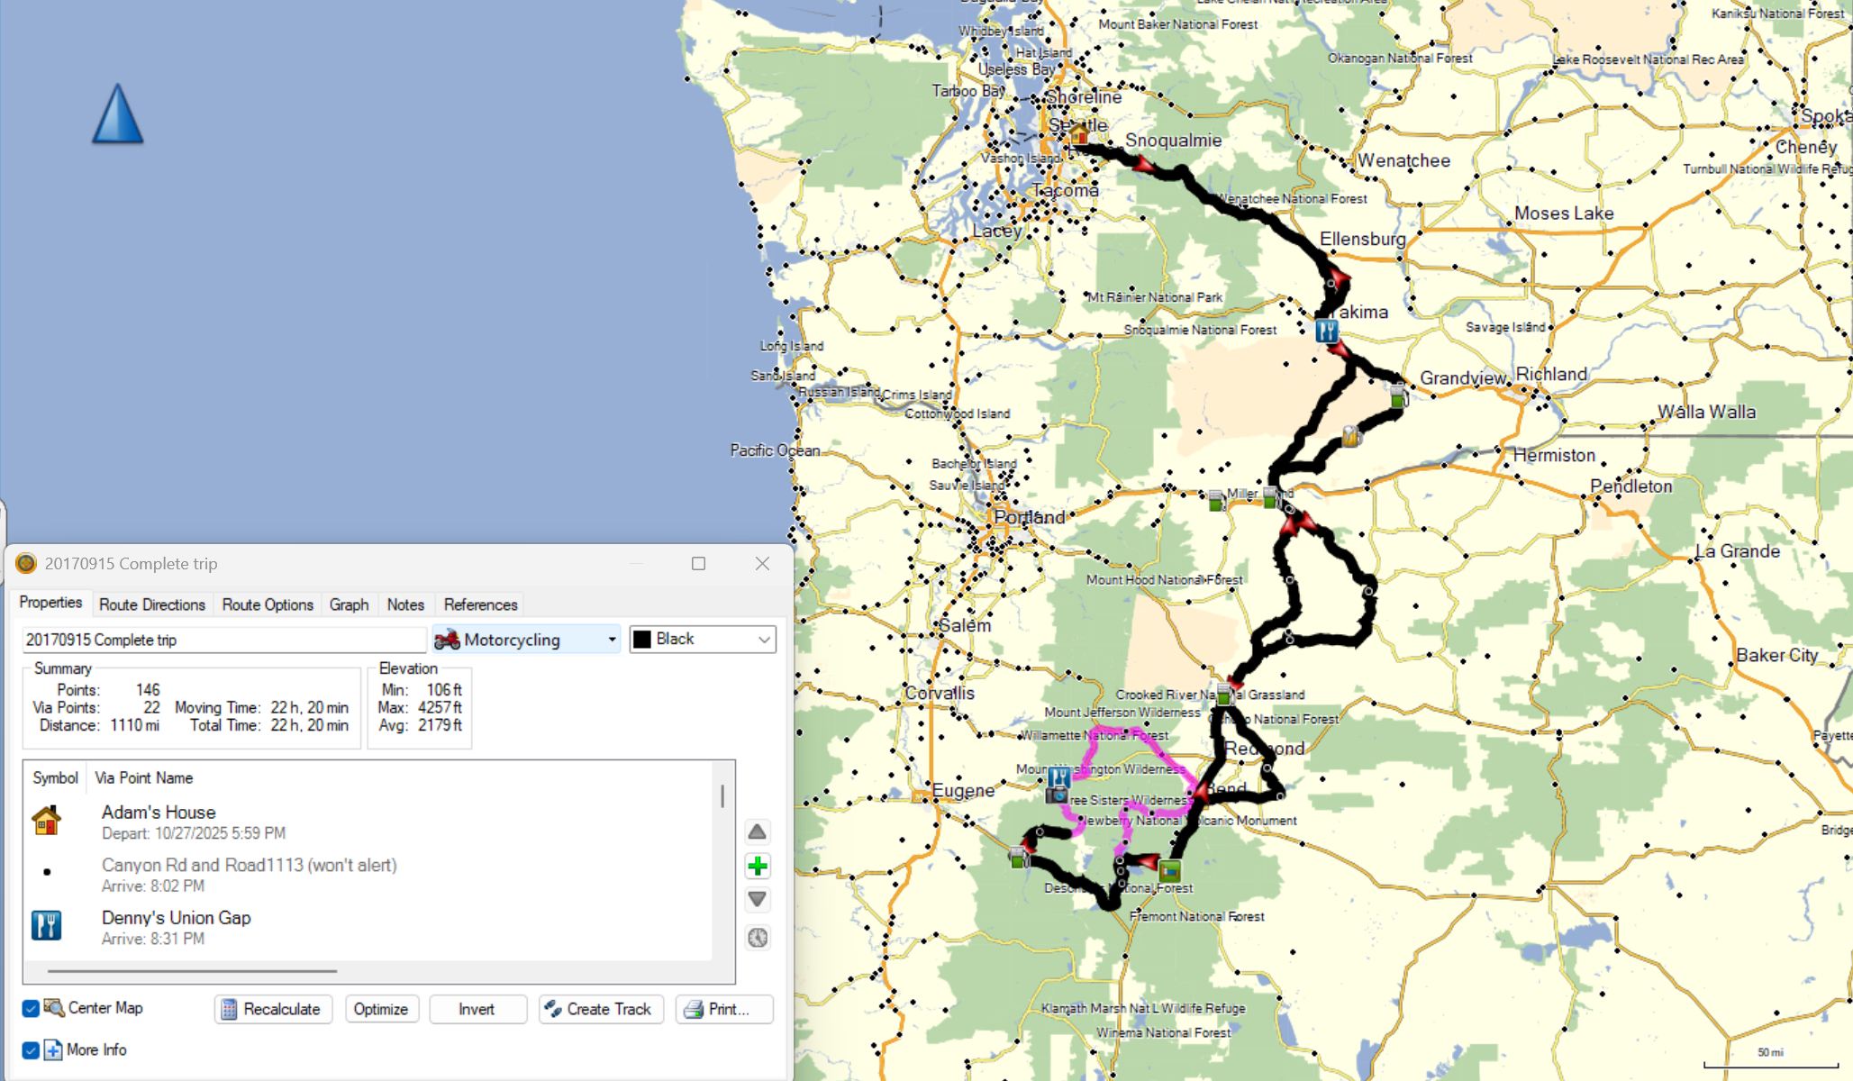Image resolution: width=1853 pixels, height=1081 pixels.
Task: Open the Route Options tab
Action: point(268,604)
